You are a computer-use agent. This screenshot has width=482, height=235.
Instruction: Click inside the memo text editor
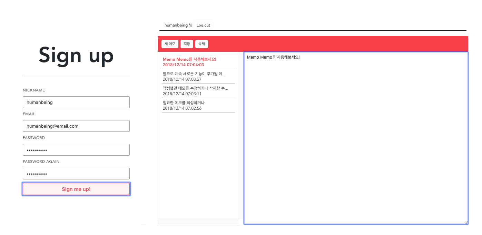(356, 138)
